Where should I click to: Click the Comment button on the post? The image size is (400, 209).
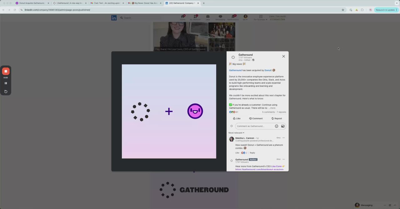pos(256,119)
